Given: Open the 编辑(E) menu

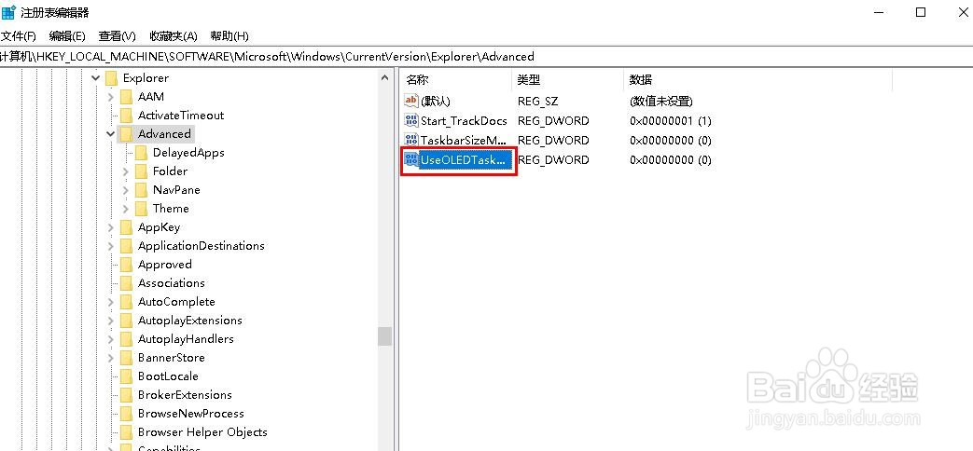Looking at the screenshot, I should pyautogui.click(x=67, y=36).
